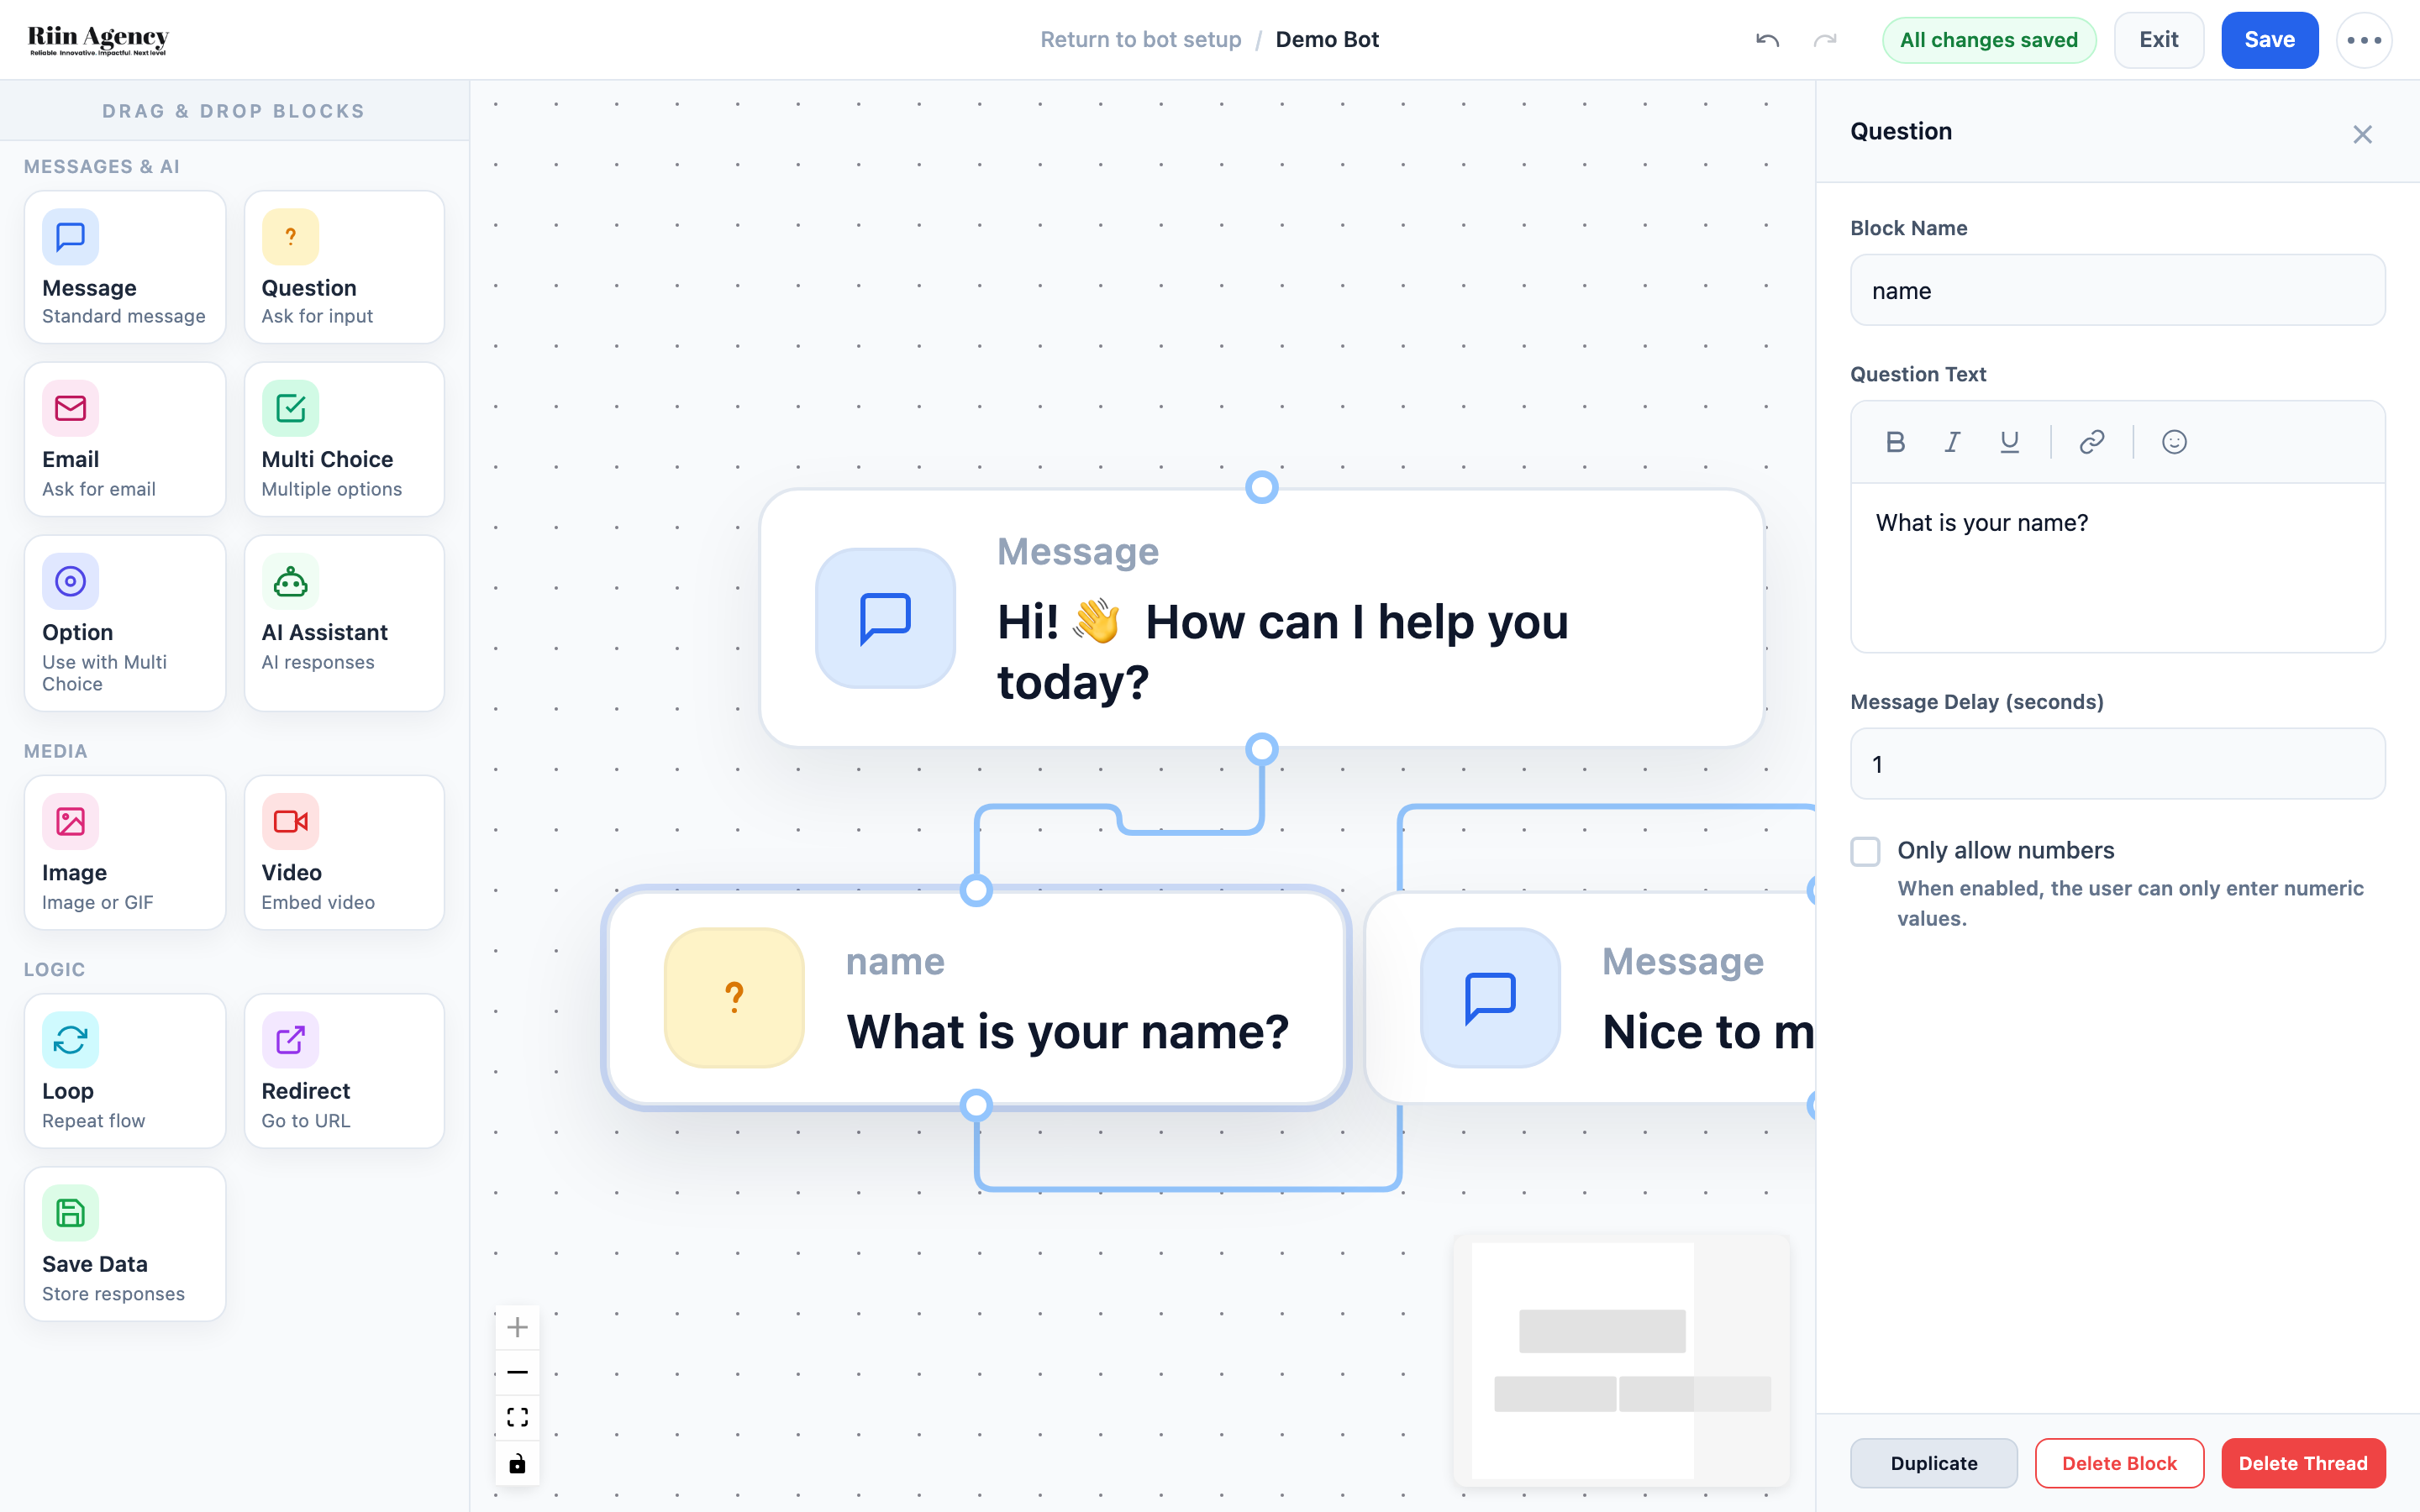Fit the flow to view
The image size is (2420, 1512).
coord(517,1417)
